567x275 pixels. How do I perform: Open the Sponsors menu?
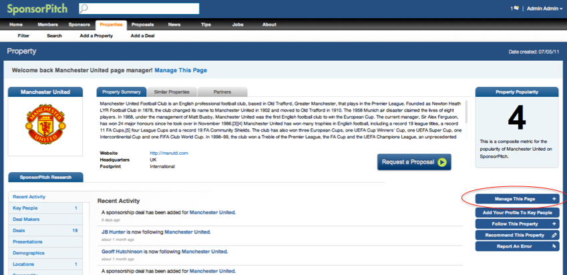pyautogui.click(x=79, y=25)
